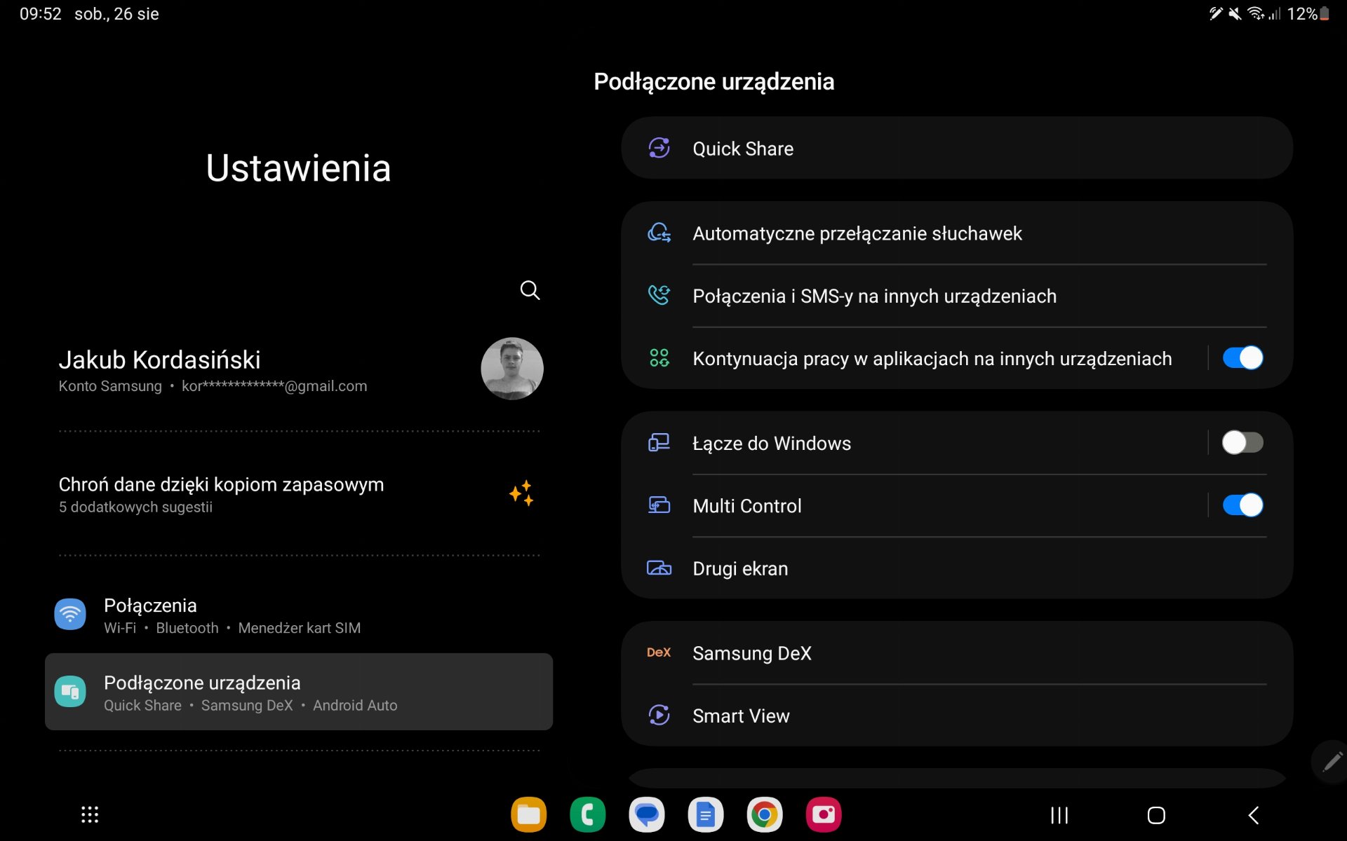Tap the Quick Share icon
Screen dimensions: 1347x841
[x=659, y=148]
